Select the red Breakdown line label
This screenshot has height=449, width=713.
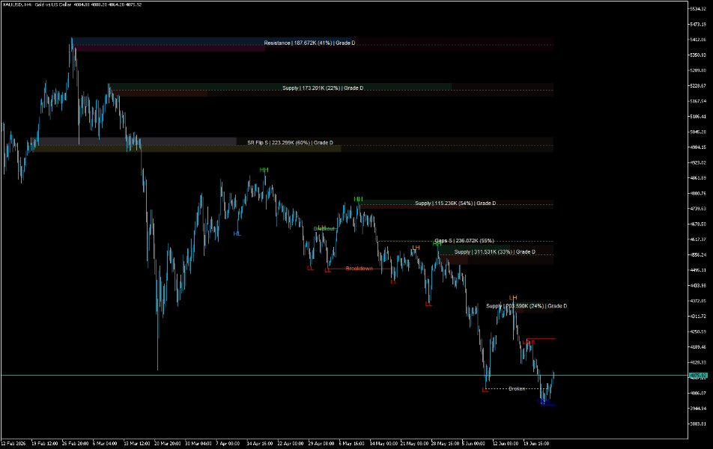[359, 269]
